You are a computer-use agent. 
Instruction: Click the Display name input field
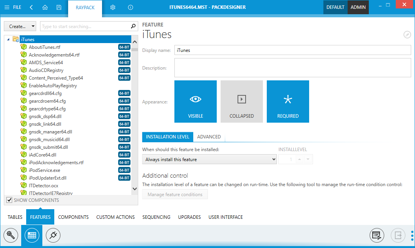(293, 50)
